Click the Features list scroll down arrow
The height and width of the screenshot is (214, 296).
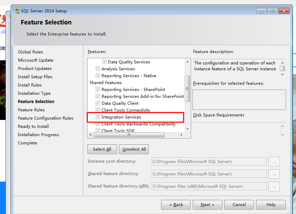[188, 129]
